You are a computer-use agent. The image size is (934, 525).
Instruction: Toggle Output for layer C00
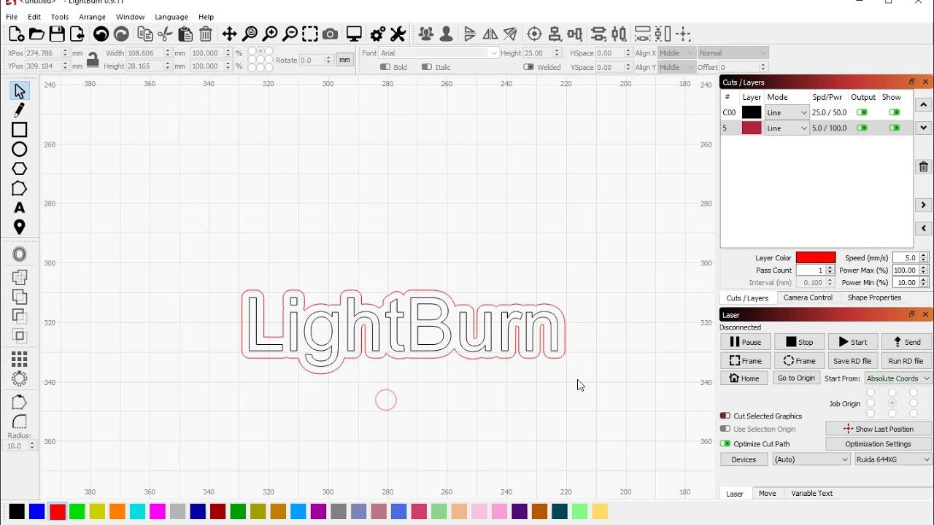tap(862, 112)
